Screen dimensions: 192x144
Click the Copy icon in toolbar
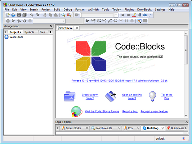(x=50, y=15)
